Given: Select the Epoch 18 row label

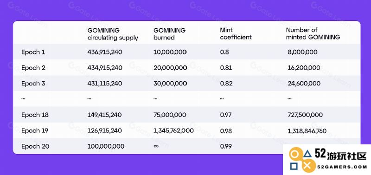Looking at the screenshot, I should tap(35, 115).
